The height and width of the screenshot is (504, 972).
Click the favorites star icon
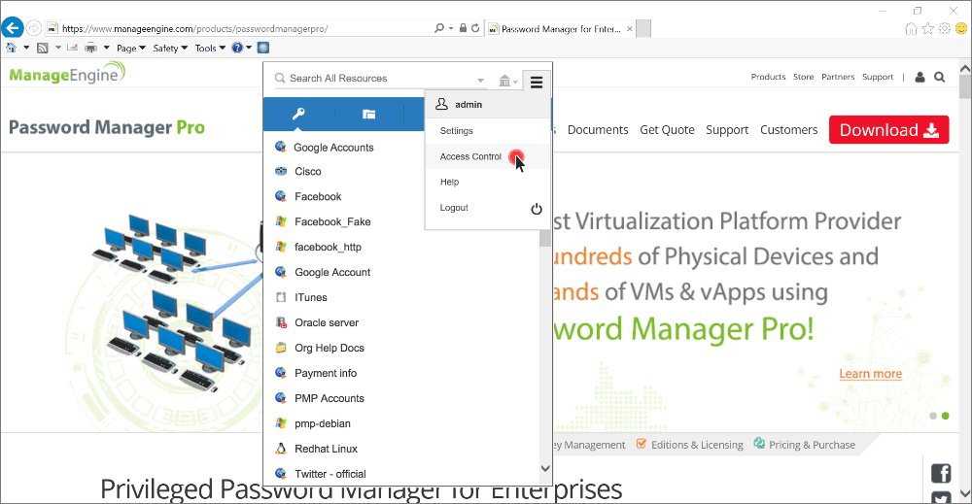[x=927, y=28]
